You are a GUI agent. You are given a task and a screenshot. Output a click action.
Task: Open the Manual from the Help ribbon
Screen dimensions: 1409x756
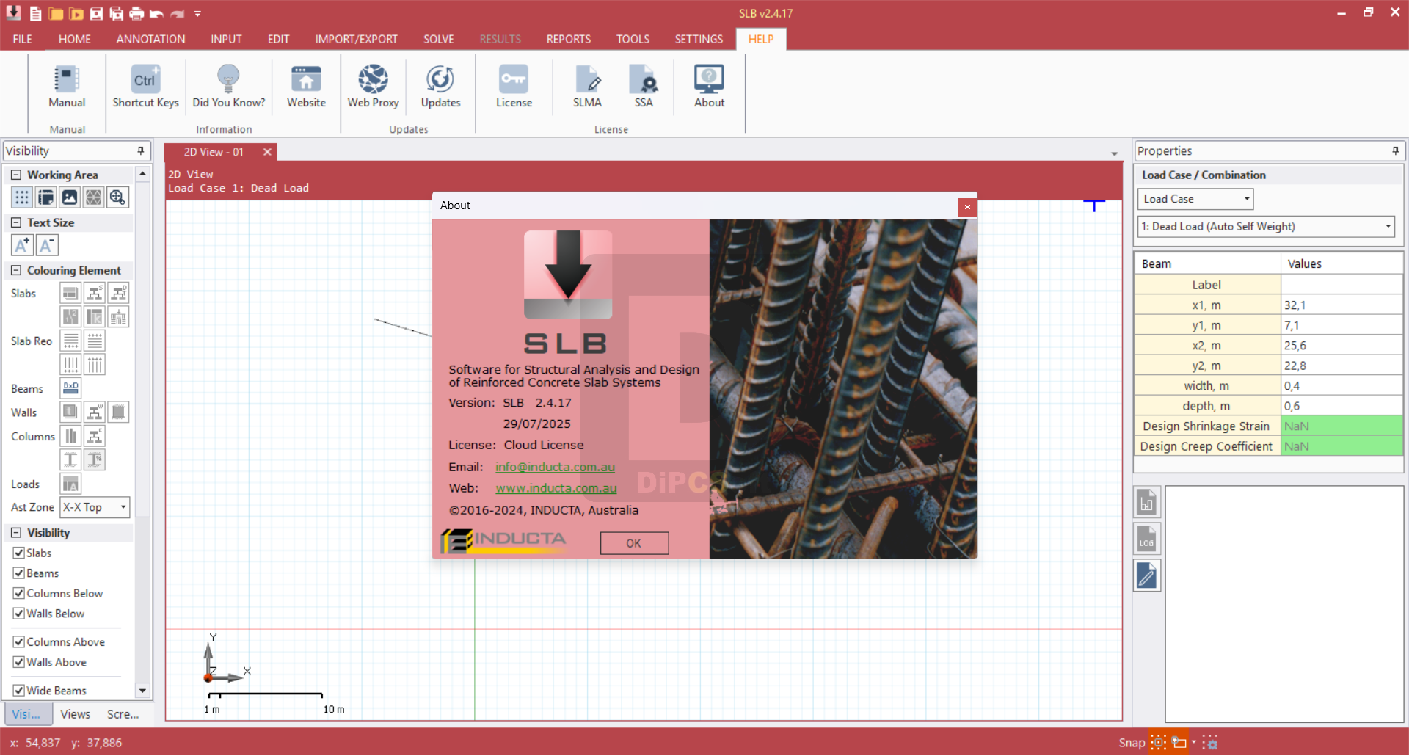pos(67,87)
